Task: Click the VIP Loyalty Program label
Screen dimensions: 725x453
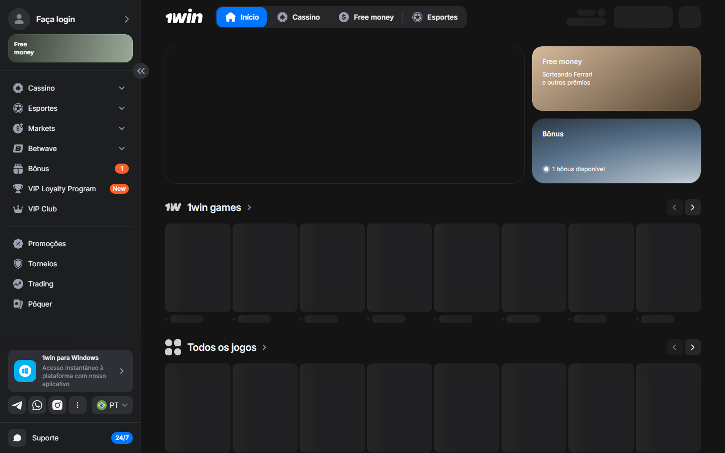Action: (62, 189)
